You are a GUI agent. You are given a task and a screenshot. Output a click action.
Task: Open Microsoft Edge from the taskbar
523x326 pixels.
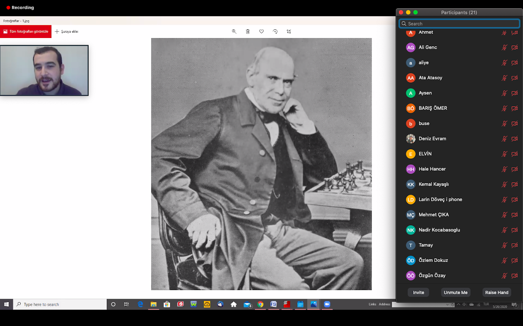(140, 304)
